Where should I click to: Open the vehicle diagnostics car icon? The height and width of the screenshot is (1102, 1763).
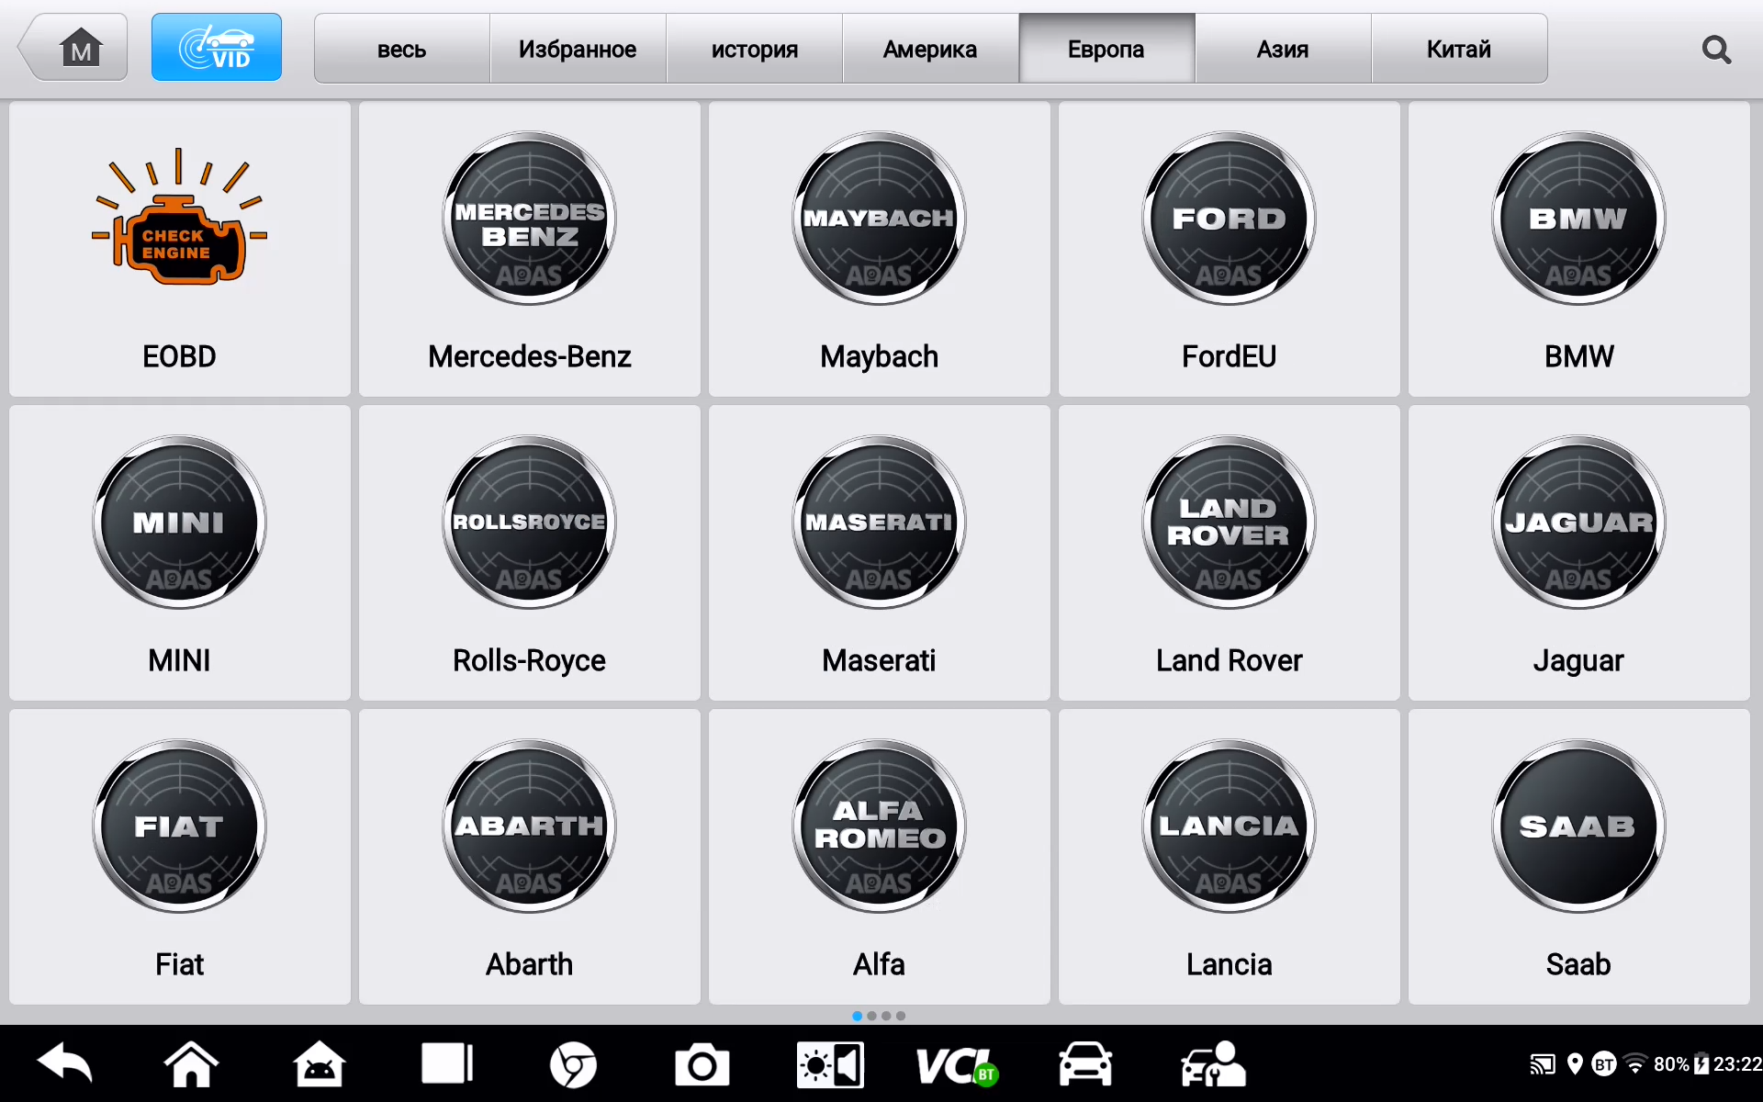pyautogui.click(x=1085, y=1064)
